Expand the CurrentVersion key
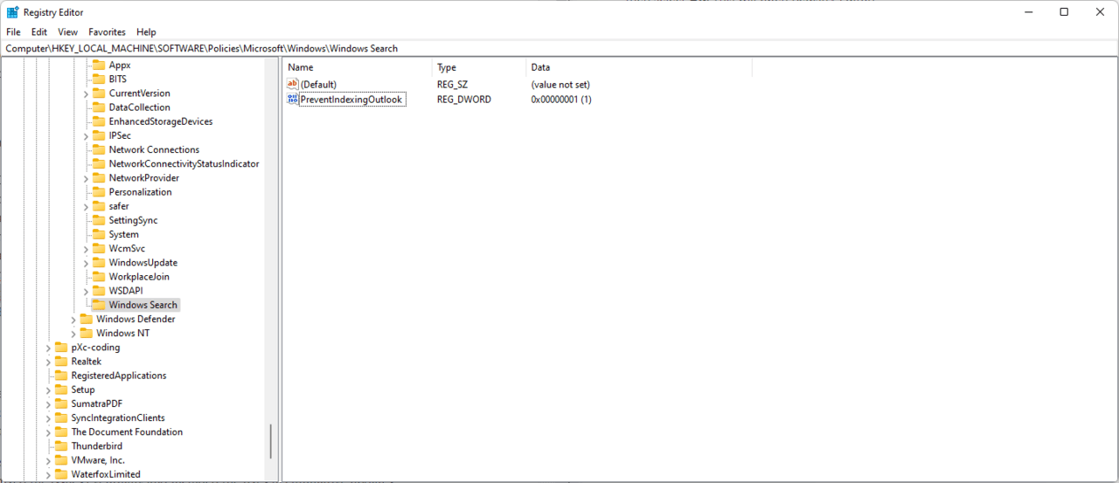 [x=86, y=93]
